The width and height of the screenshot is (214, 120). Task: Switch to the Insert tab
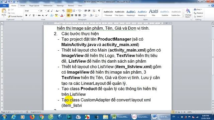(x=23, y=6)
